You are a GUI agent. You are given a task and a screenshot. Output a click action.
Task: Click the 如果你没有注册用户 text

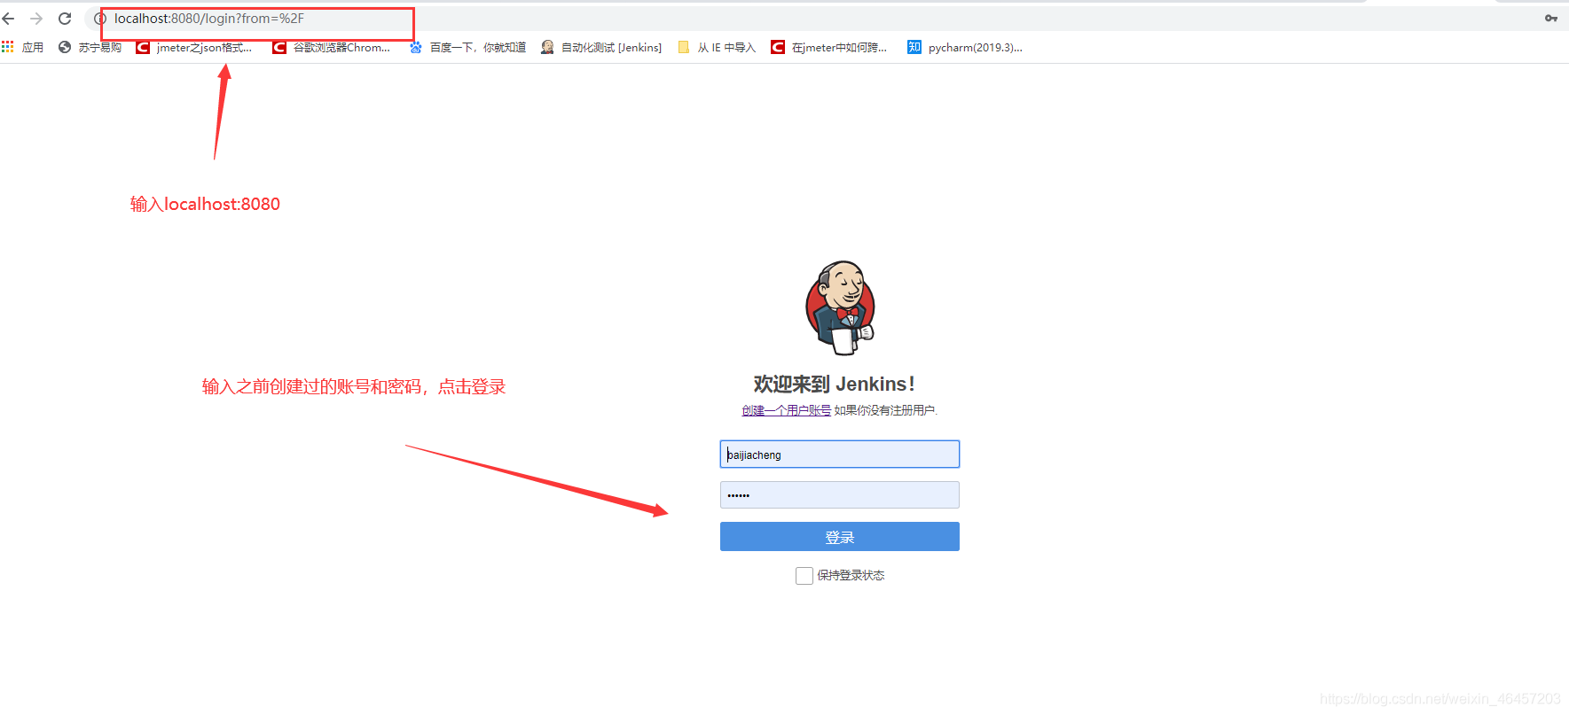click(x=885, y=410)
